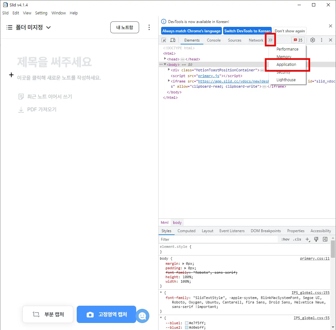Open the Layout tab

[207, 231]
